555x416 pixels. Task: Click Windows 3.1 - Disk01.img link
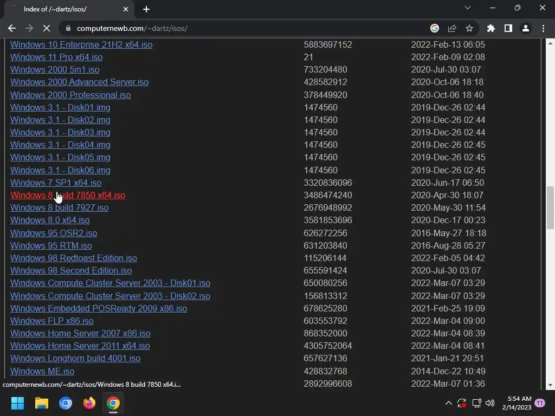60,108
